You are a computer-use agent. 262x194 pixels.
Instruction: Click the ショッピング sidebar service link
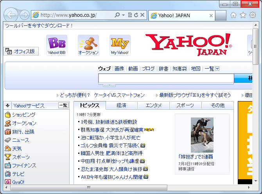click(23, 115)
